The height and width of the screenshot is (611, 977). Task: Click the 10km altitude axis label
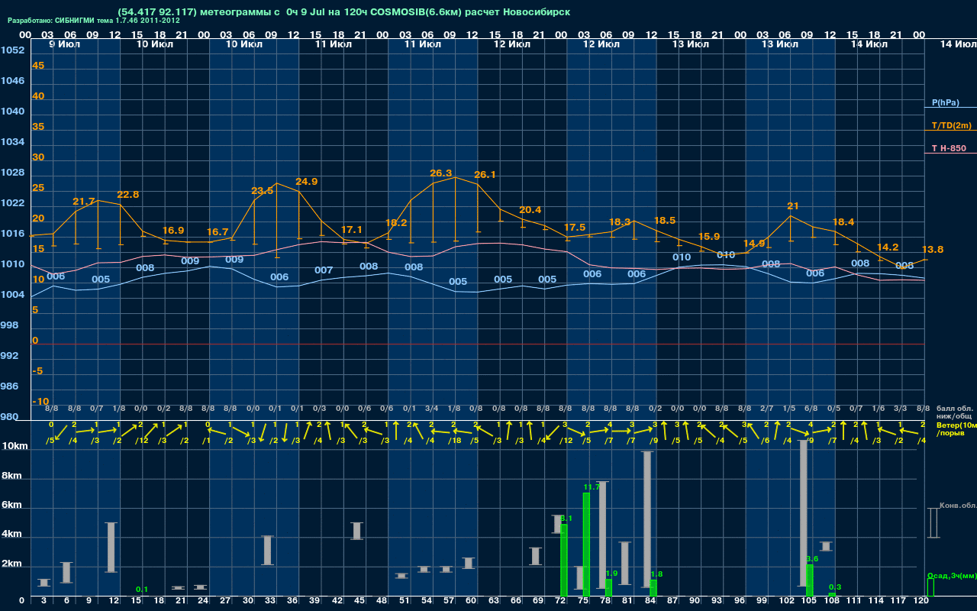[x=15, y=446]
